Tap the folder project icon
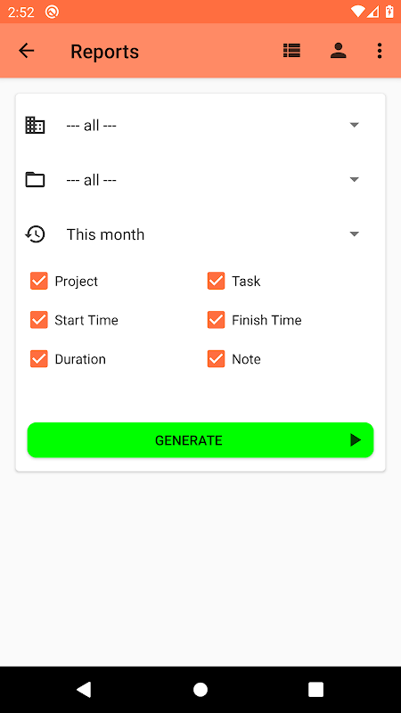 coord(35,180)
